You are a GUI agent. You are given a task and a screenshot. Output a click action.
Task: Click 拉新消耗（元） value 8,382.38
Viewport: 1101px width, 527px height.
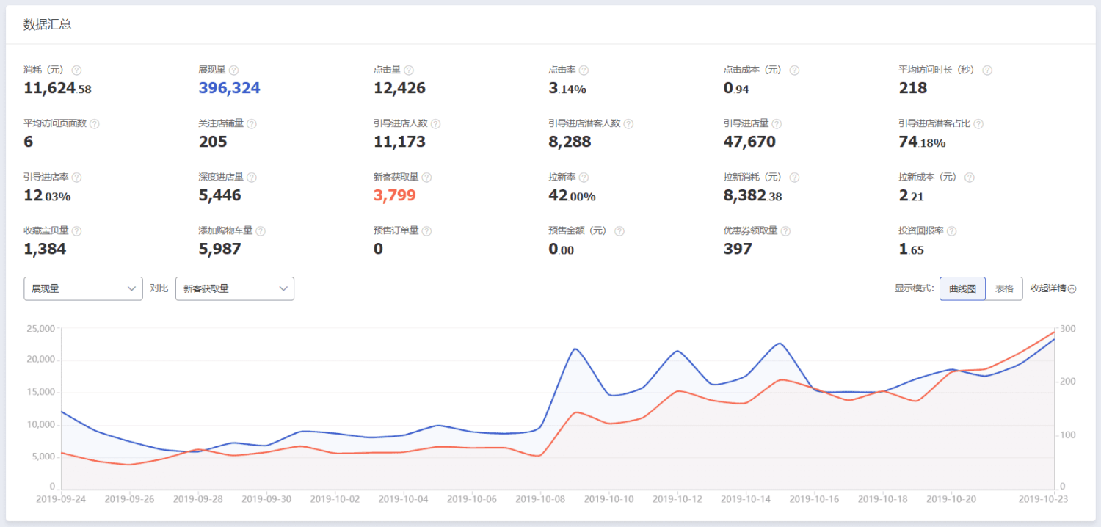(x=752, y=196)
